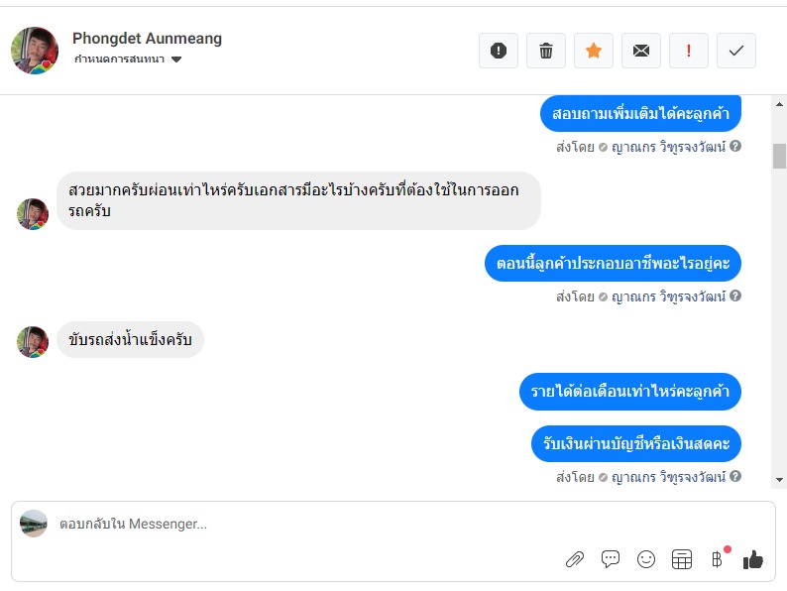Mark conversation as spam using octagon icon
The width and height of the screenshot is (787, 591).
[x=499, y=51]
